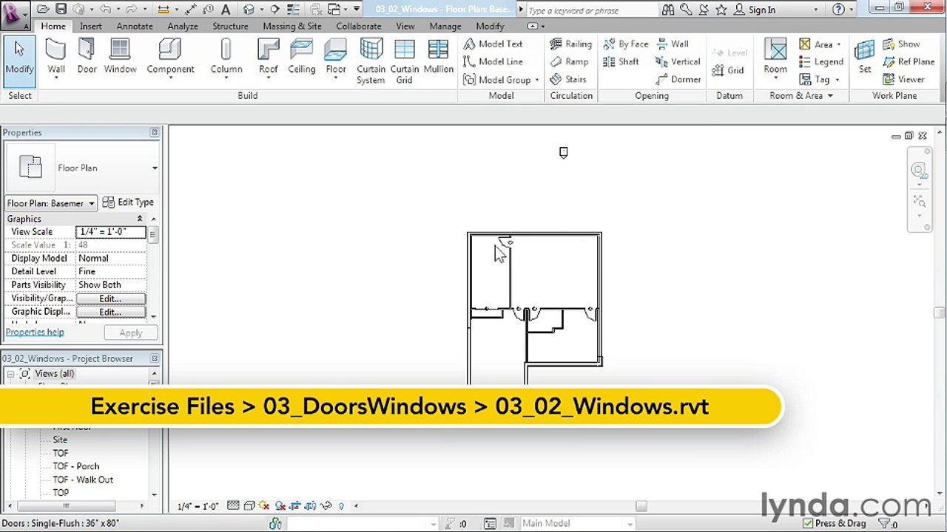Click Edit Type button
This screenshot has height=532, width=947.
click(x=128, y=202)
